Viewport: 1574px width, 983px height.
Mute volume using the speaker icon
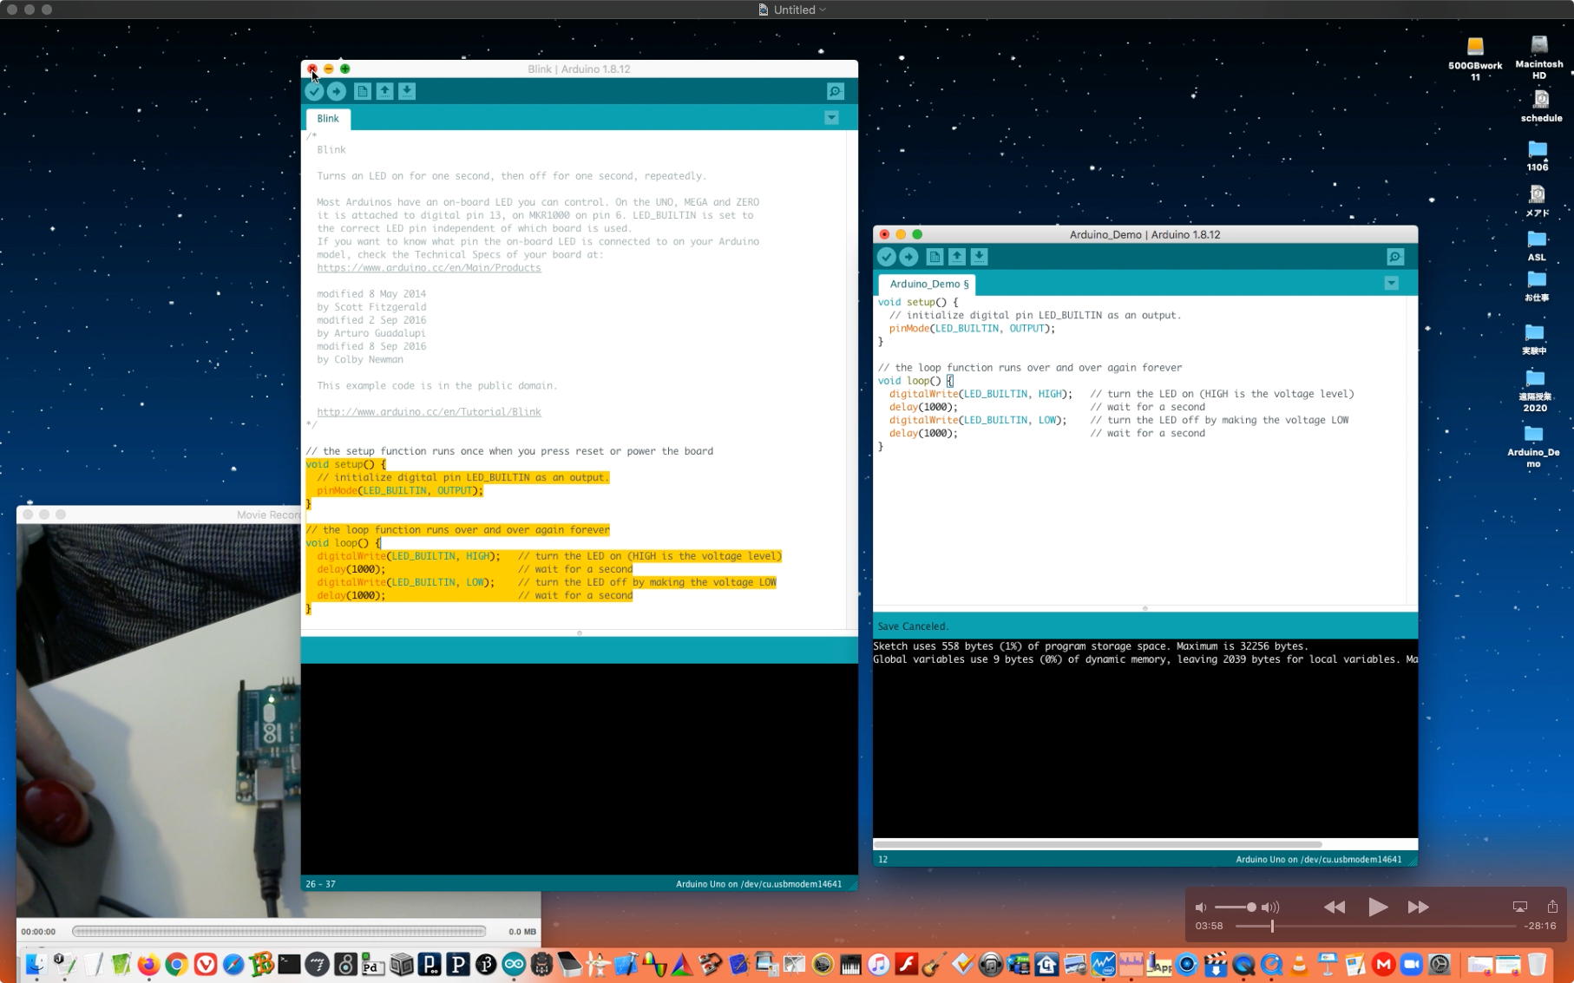(x=1201, y=908)
